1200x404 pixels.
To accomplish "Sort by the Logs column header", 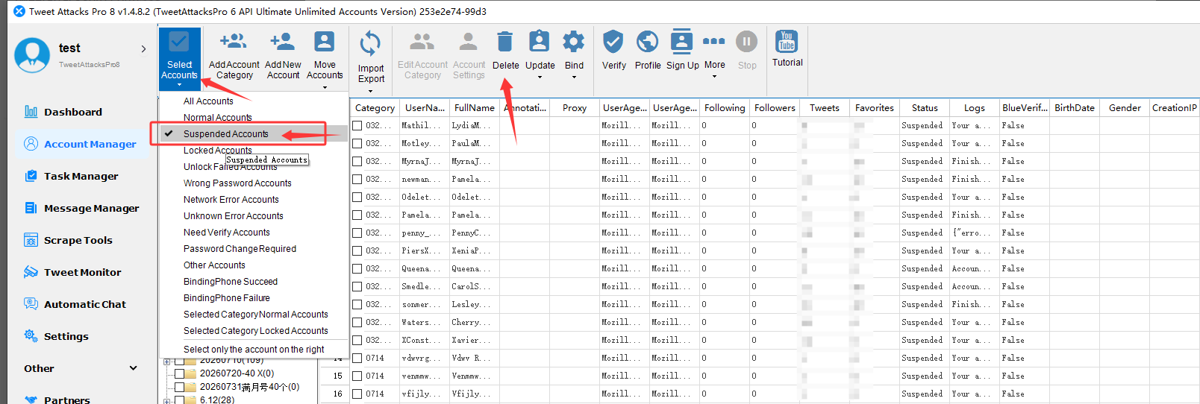I will pyautogui.click(x=975, y=108).
